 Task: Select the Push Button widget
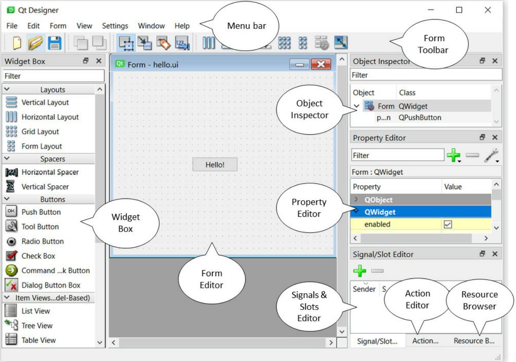coord(41,212)
